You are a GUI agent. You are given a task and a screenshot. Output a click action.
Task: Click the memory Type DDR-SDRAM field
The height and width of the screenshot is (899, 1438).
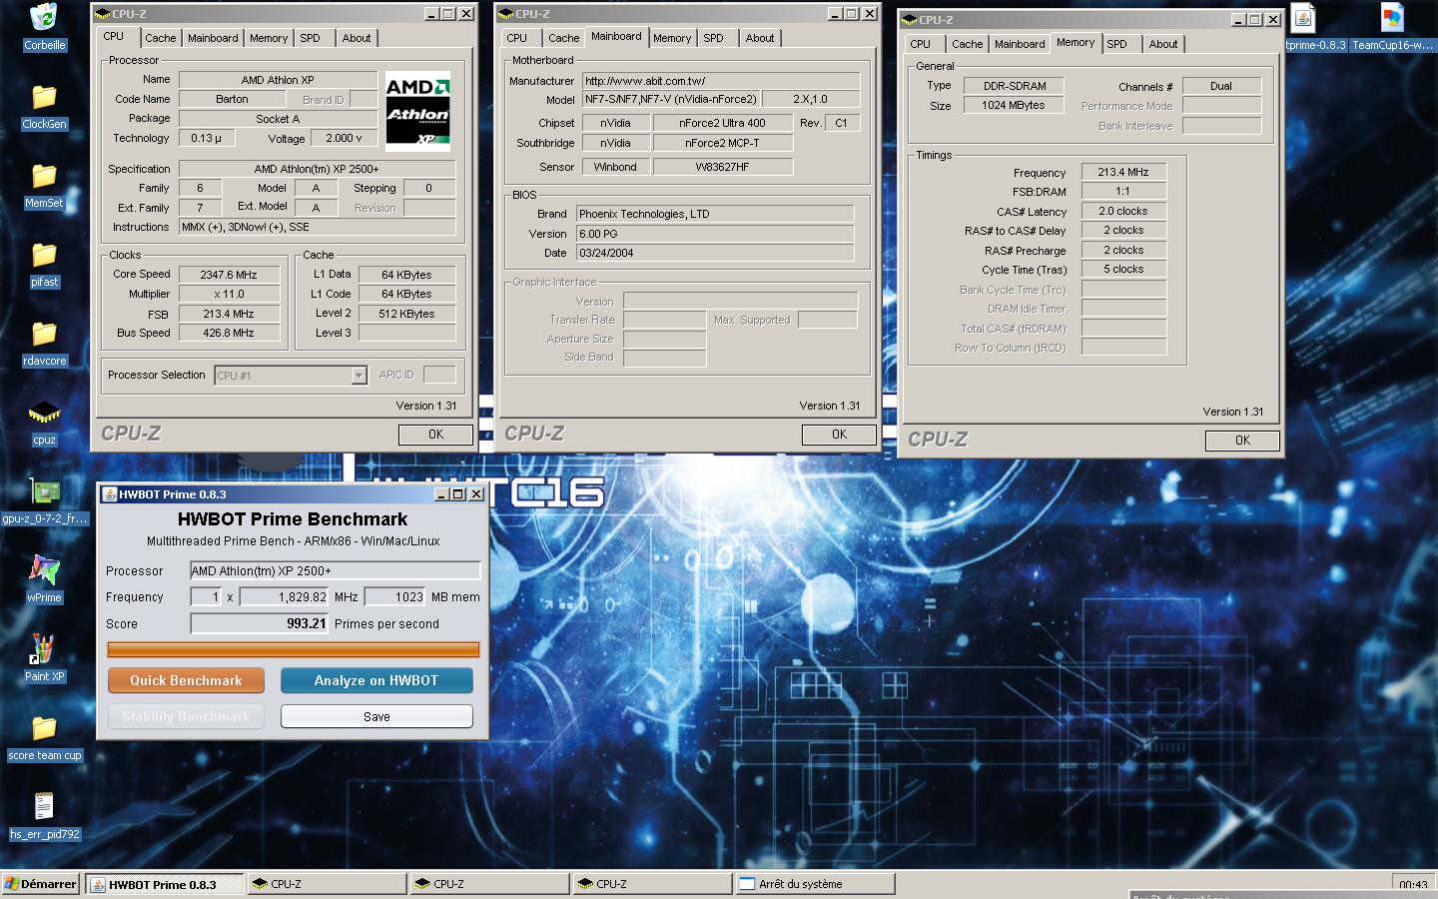[1014, 86]
